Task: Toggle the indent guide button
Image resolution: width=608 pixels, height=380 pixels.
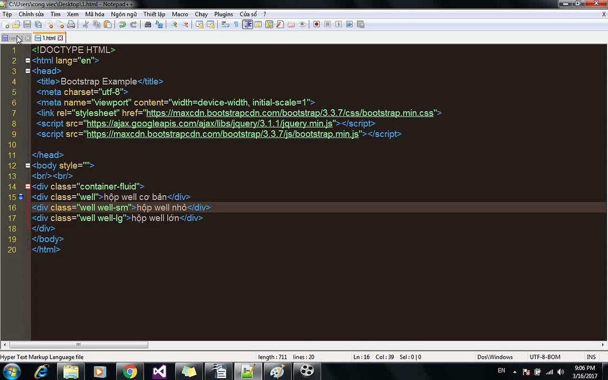Action: (x=248, y=24)
